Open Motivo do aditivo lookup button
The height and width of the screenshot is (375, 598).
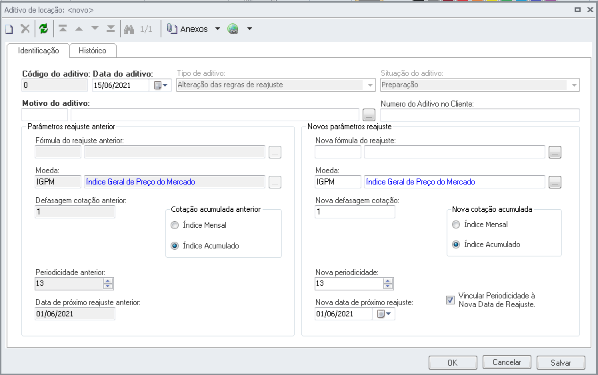point(369,115)
